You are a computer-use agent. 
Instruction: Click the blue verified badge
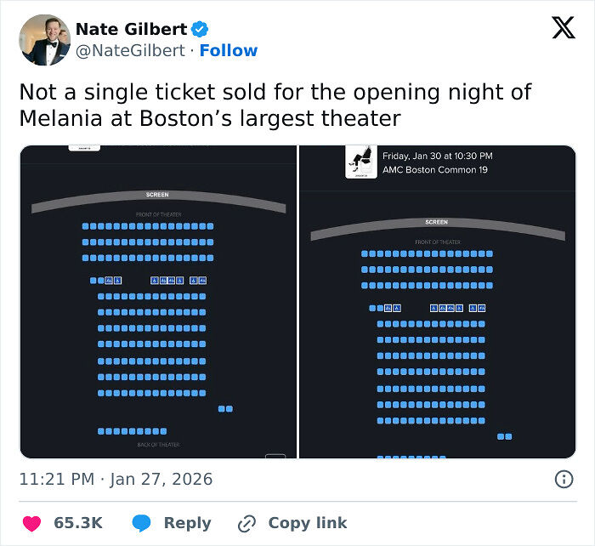point(201,30)
